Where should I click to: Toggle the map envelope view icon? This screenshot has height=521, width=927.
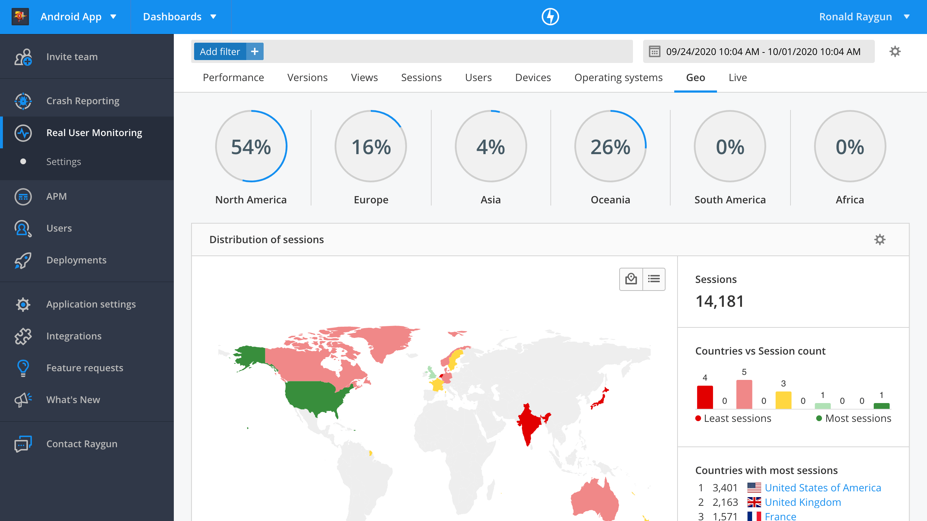pyautogui.click(x=631, y=279)
